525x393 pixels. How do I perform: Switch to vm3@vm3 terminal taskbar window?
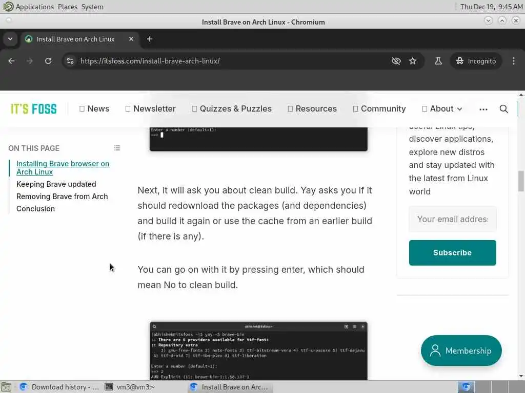131,387
